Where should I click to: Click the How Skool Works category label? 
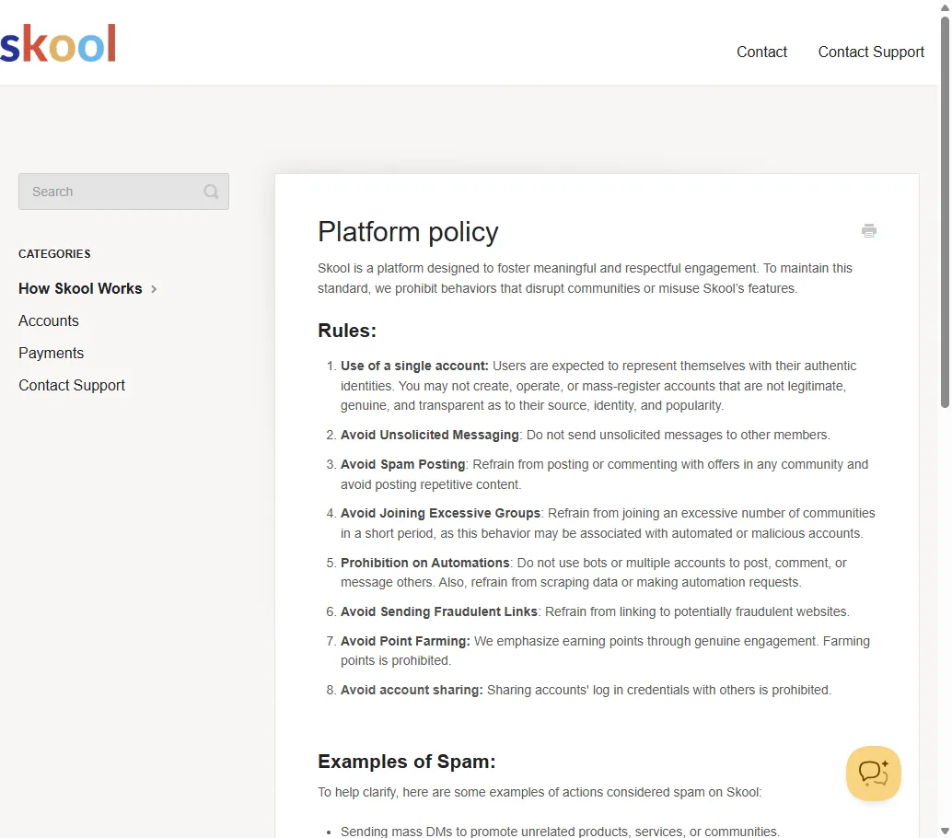pyautogui.click(x=80, y=288)
